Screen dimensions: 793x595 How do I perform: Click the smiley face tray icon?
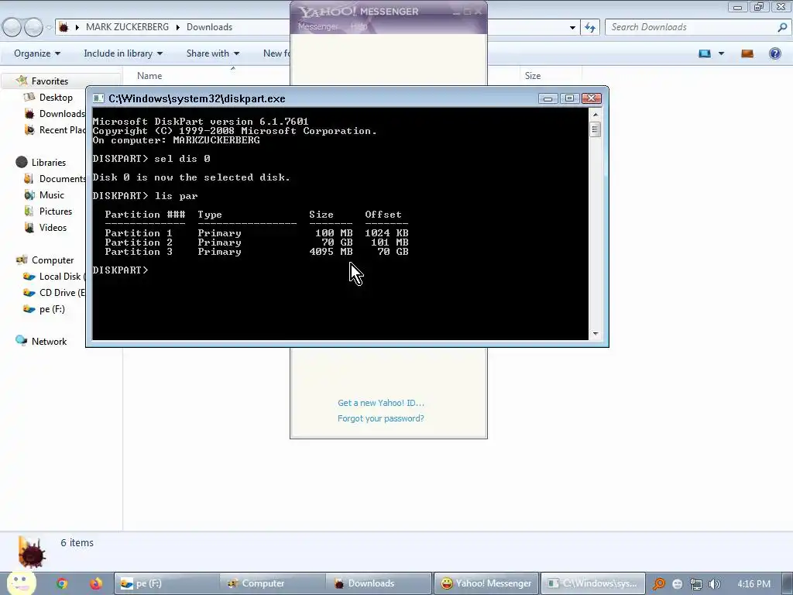[678, 584]
